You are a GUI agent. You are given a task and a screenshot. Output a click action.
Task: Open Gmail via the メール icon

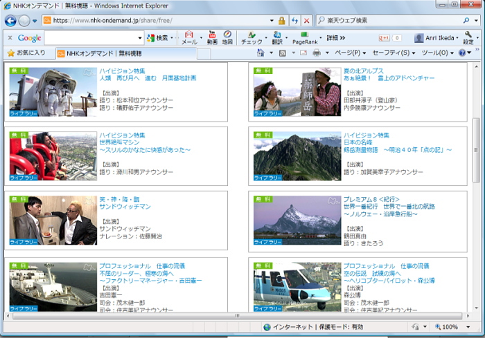coord(189,37)
